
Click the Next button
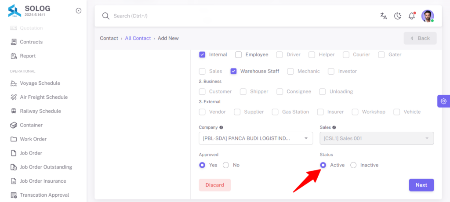click(421, 185)
